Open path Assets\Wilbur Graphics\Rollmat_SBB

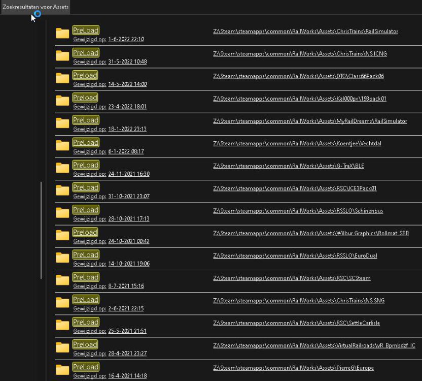pos(311,233)
